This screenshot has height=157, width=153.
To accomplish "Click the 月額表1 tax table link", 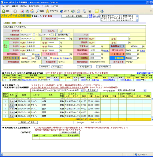I will [x=56, y=58].
